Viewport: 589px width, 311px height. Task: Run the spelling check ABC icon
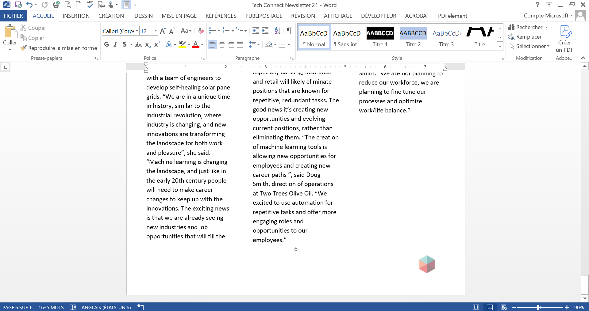[90, 4]
